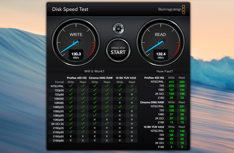Viewport: 234px width, 153px height.
Task: Click the NTSC/PAL format row label
Action: tap(57, 86)
